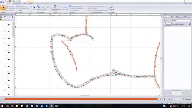Open the round application menu button
Viewport: 192px width, 108px height.
2,2
